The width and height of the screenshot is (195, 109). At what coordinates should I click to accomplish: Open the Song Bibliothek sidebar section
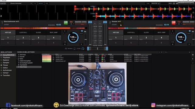click(9, 55)
